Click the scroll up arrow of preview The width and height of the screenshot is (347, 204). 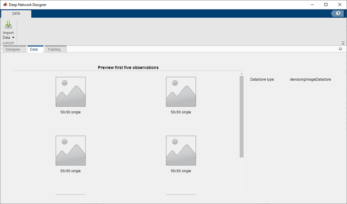tap(242, 74)
